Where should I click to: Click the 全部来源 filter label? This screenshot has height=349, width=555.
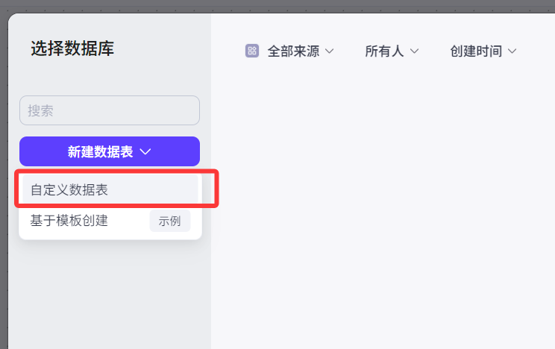pyautogui.click(x=293, y=51)
